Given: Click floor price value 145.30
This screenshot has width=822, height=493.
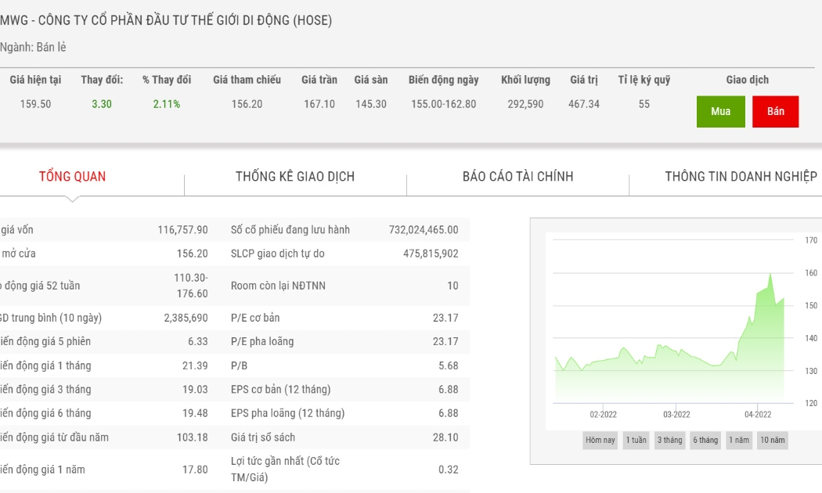Looking at the screenshot, I should pos(370,104).
